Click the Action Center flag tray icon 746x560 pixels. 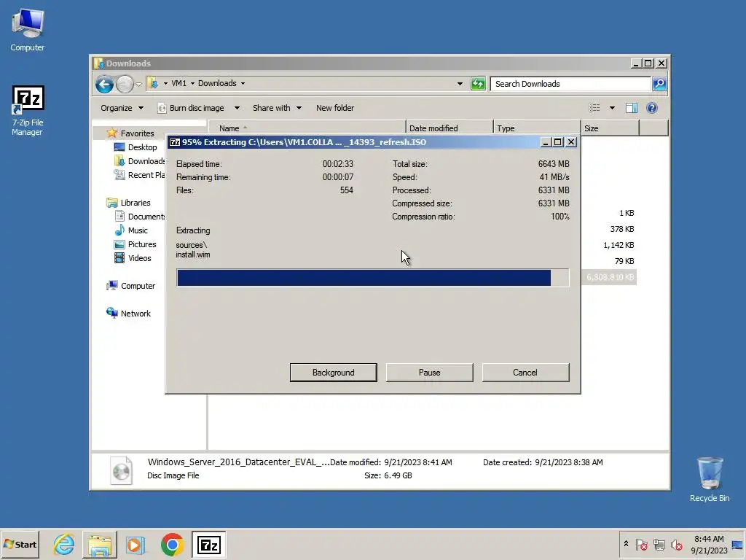(641, 545)
